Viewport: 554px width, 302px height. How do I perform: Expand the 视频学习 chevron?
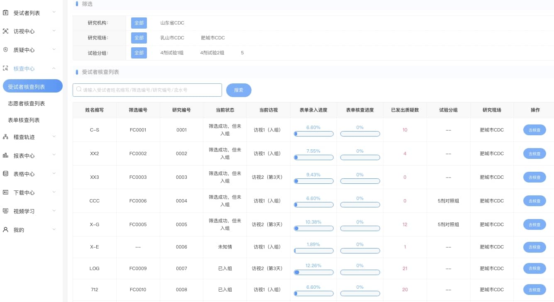point(54,211)
